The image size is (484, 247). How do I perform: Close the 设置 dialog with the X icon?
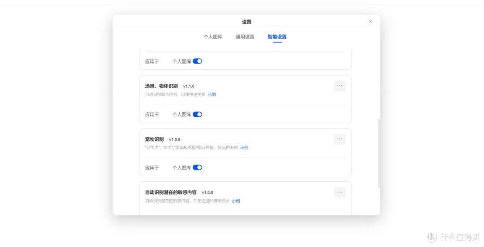click(370, 21)
